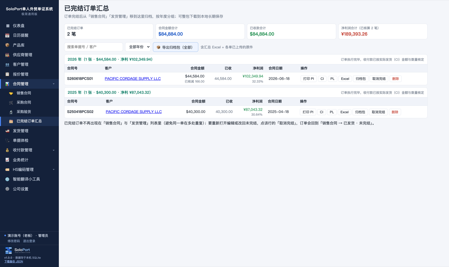Screen dimensions: 449x267
Task: Click the 供应商管理 factory icon
Action: [x=7, y=55]
